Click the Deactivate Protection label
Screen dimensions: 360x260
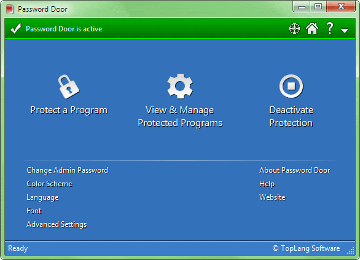pos(291,116)
